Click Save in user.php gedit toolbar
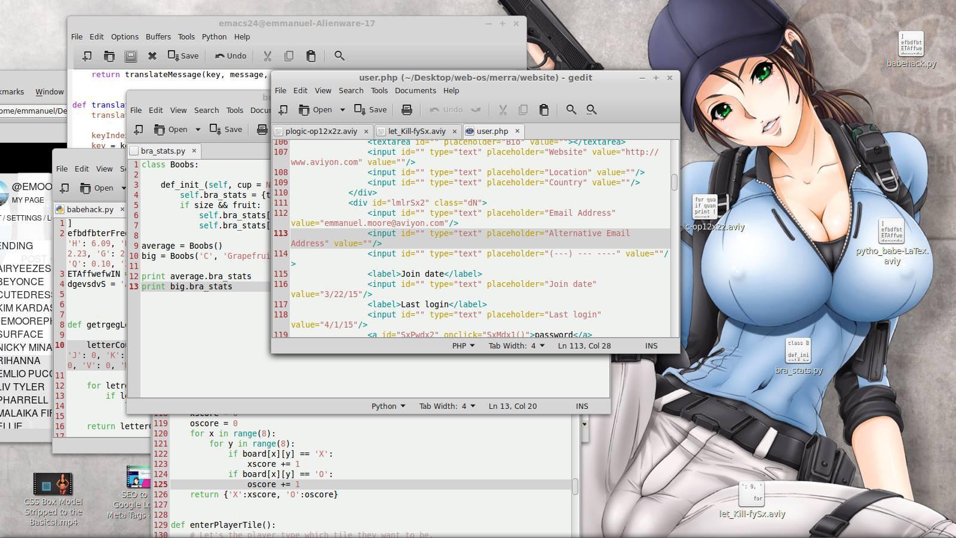The width and height of the screenshot is (956, 538). pos(370,110)
